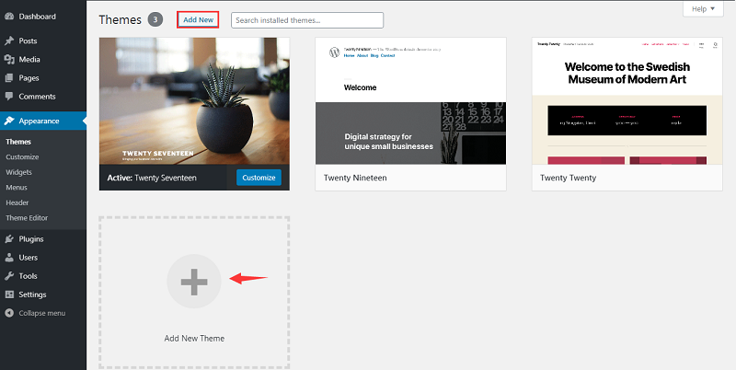The height and width of the screenshot is (370, 736).
Task: Click the Active: Twenty Seventeen label
Action: [152, 178]
